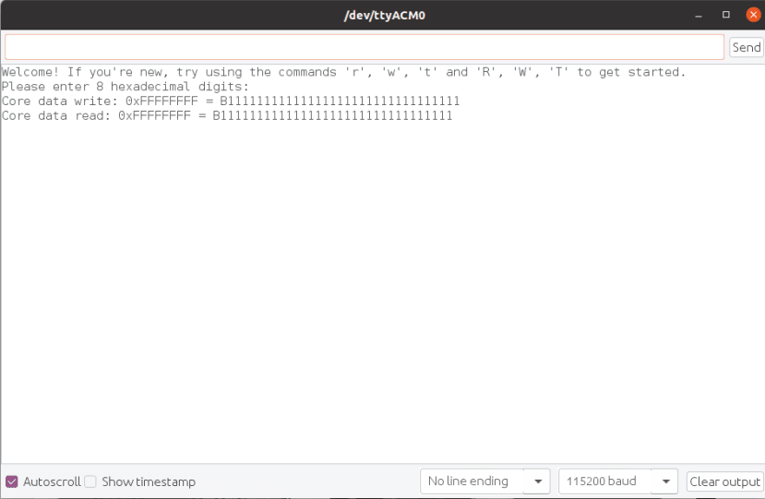This screenshot has width=765, height=499.
Task: Disable the Autoscroll checkbox
Action: [12, 481]
